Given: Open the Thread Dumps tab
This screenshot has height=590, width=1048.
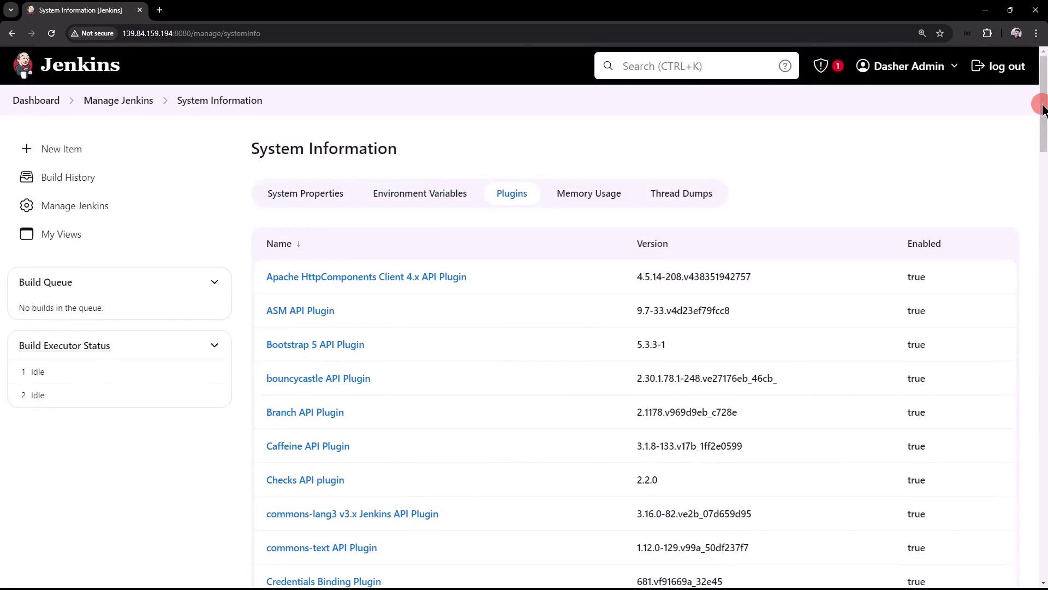Looking at the screenshot, I should (681, 193).
